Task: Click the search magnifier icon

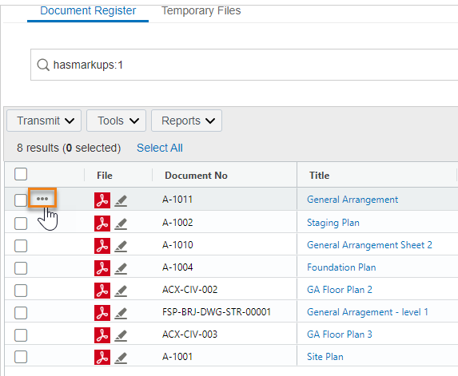Action: pos(43,65)
